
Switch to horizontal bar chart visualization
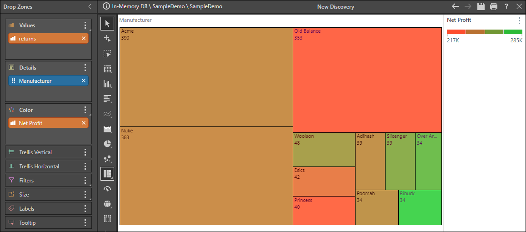point(107,99)
